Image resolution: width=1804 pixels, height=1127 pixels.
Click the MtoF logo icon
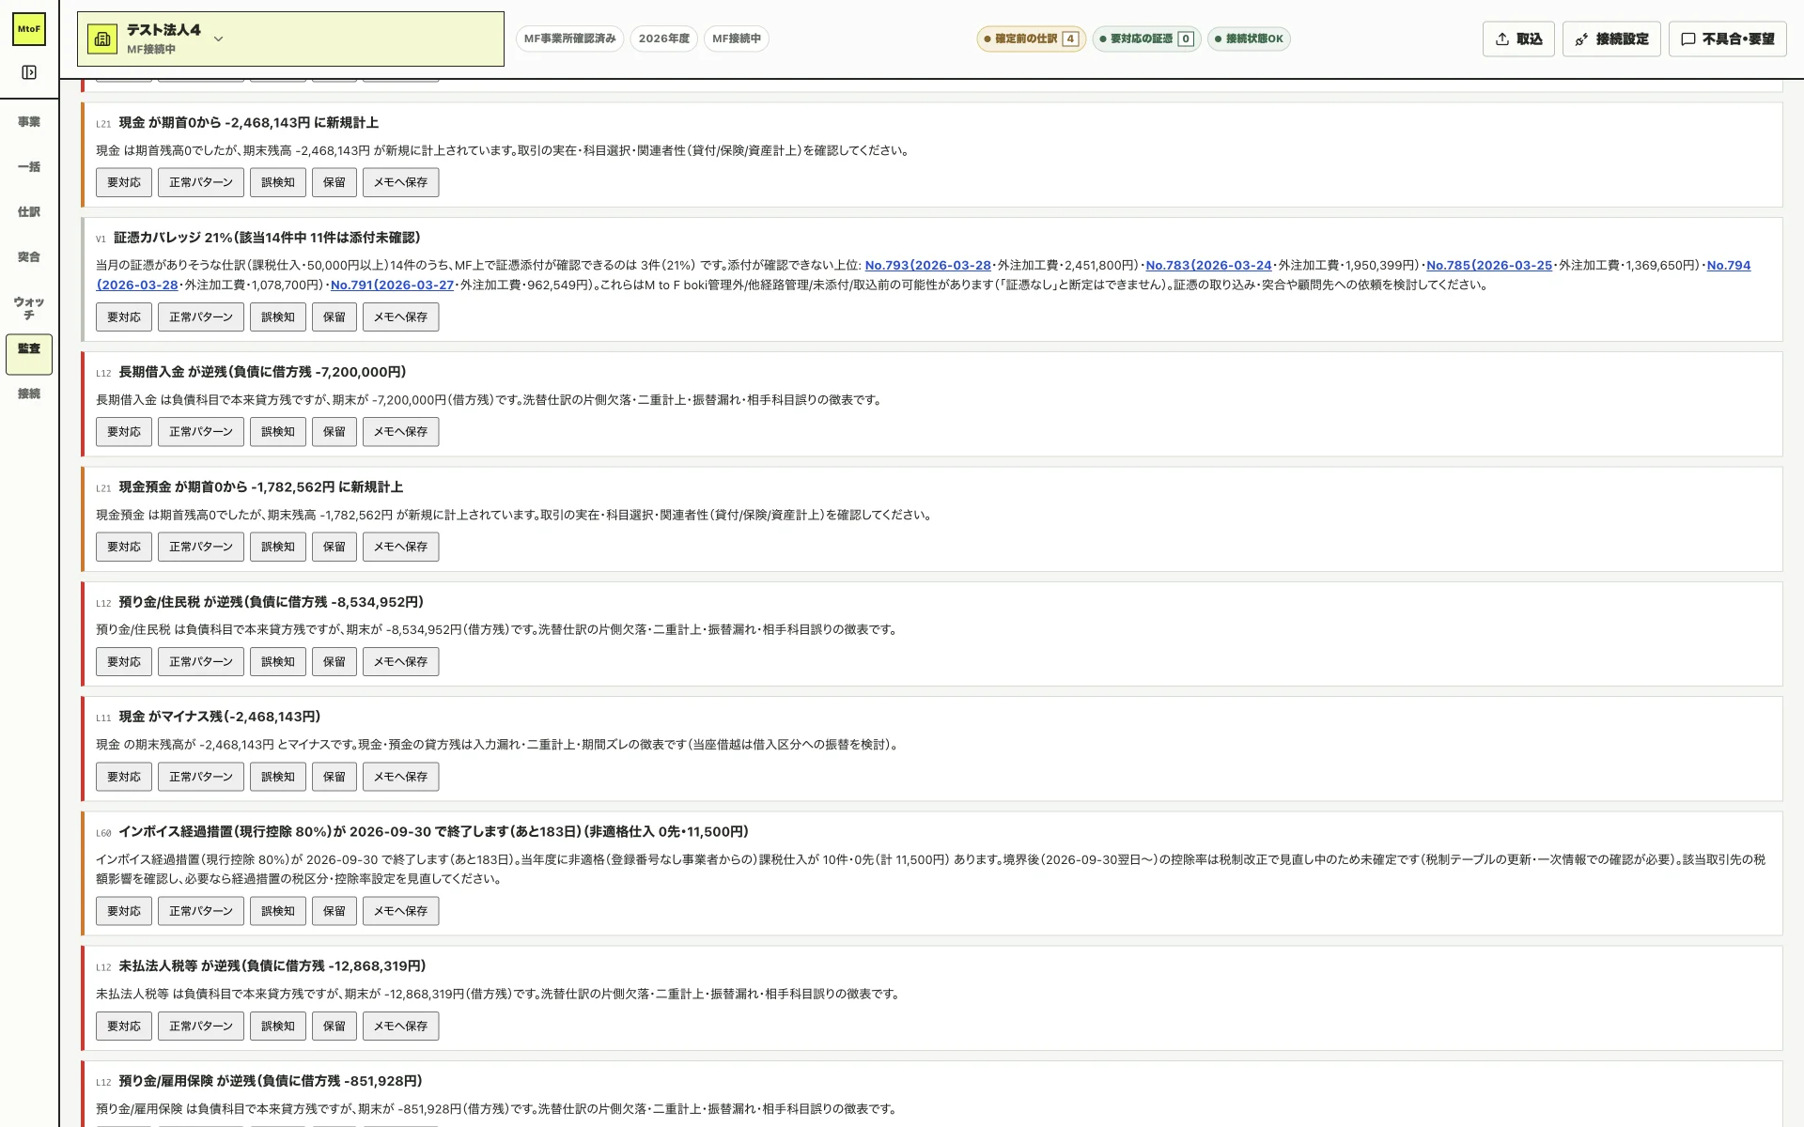click(x=29, y=29)
